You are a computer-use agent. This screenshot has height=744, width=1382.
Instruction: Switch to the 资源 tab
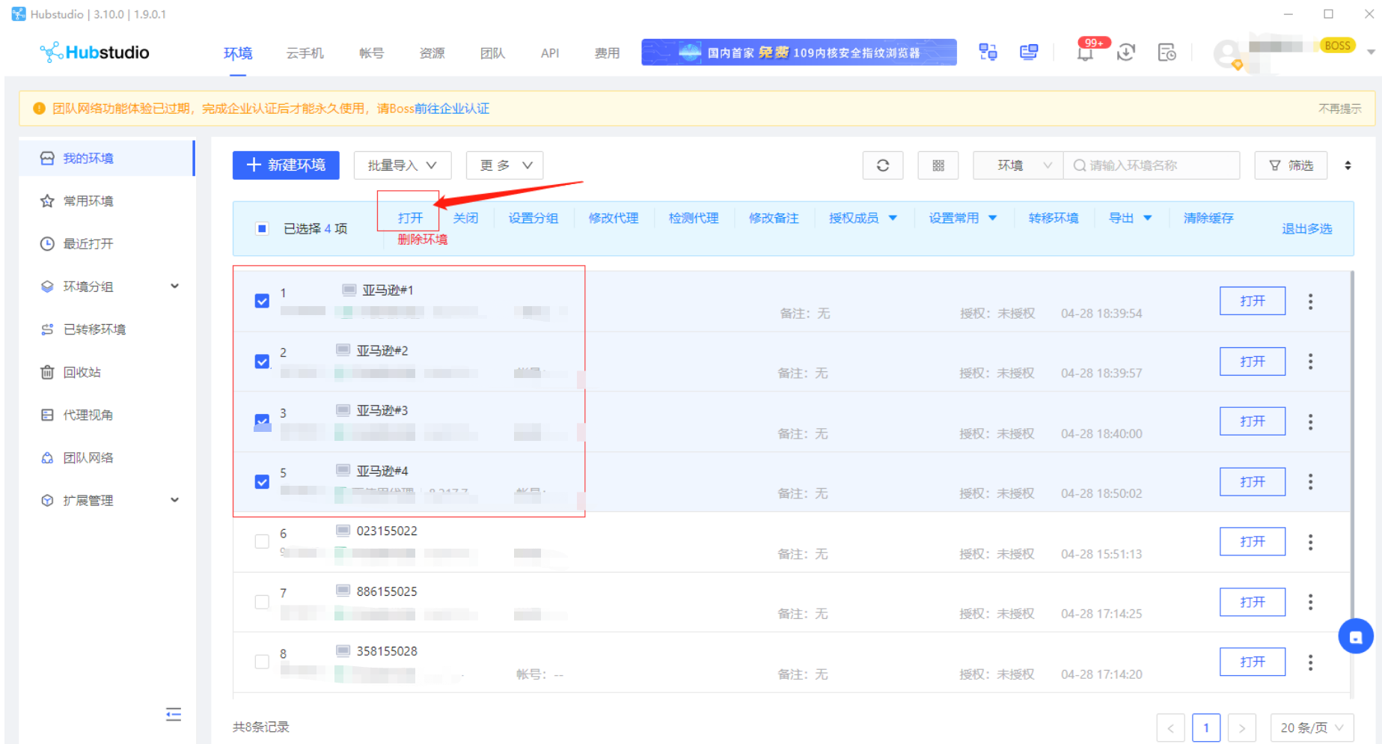tap(432, 53)
